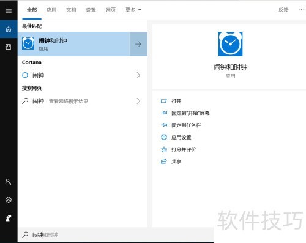This screenshot has height=243, width=306.
Task: Click 打开 to launch the app
Action: 176,101
